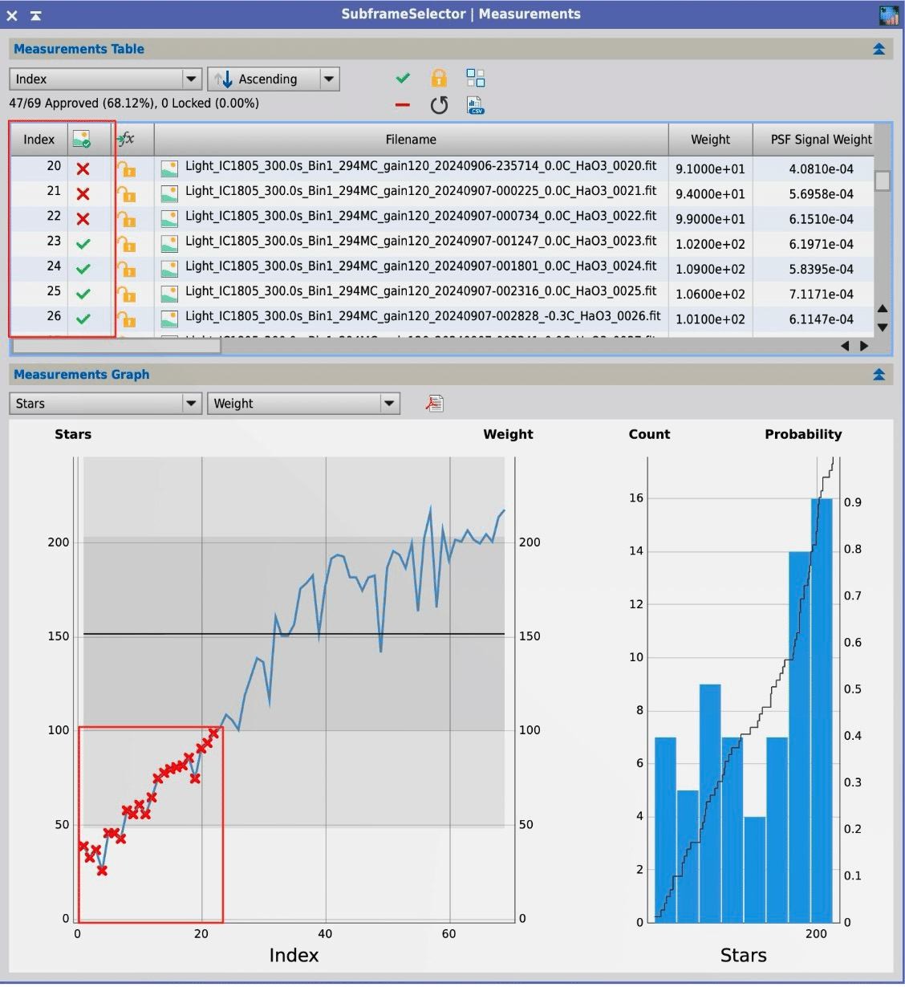Screen dimensions: 905x987
Task: Click the table vertical scrollbar thumb
Action: click(883, 181)
